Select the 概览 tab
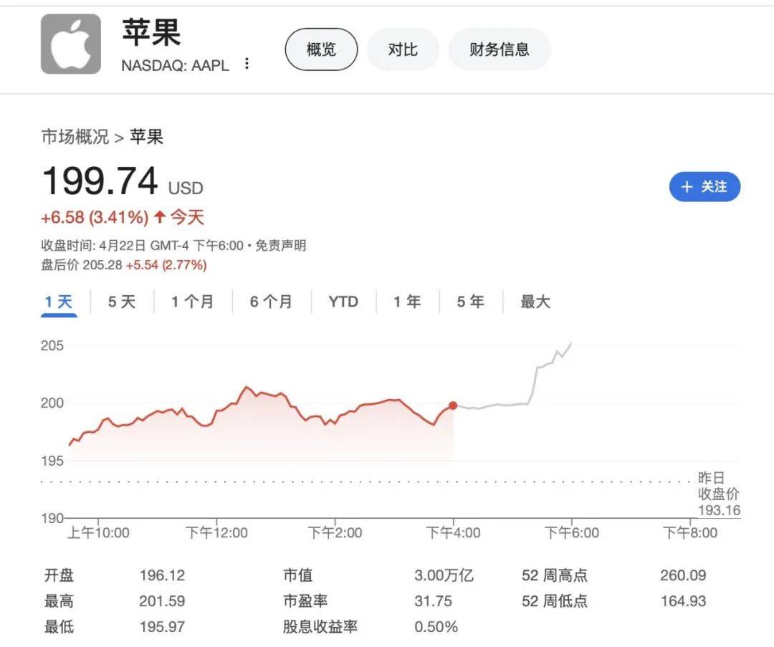 tap(320, 49)
